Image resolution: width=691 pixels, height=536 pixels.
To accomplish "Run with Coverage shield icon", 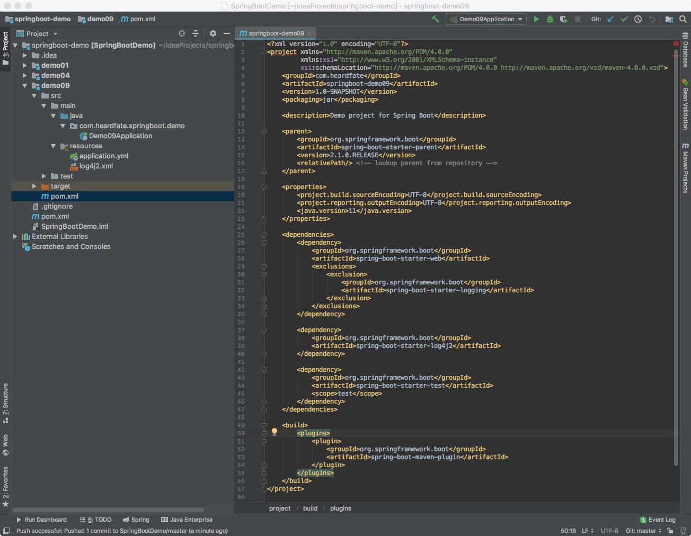I will click(x=564, y=19).
